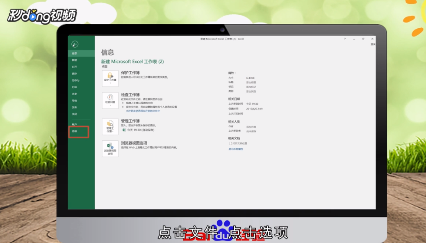This screenshot has width=426, height=243.
Task: Click the 允许将此信息保存在您的文件中 link
Action: 143,111
